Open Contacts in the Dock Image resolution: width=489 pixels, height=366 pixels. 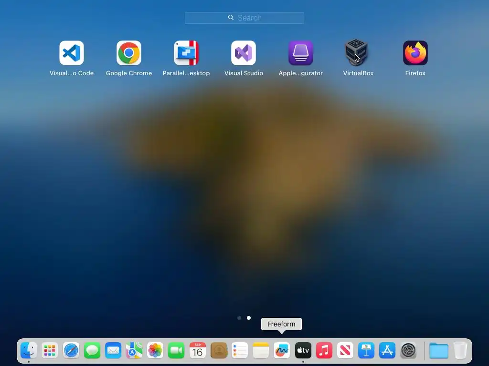pos(219,350)
